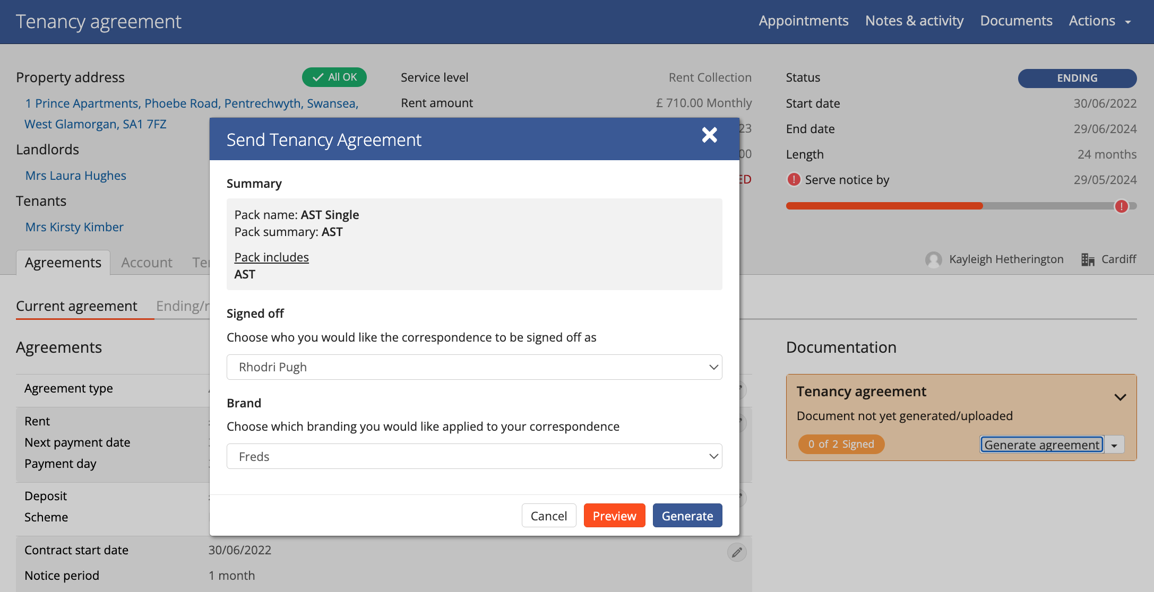Go to Appointments
The height and width of the screenshot is (592, 1154).
tap(803, 21)
